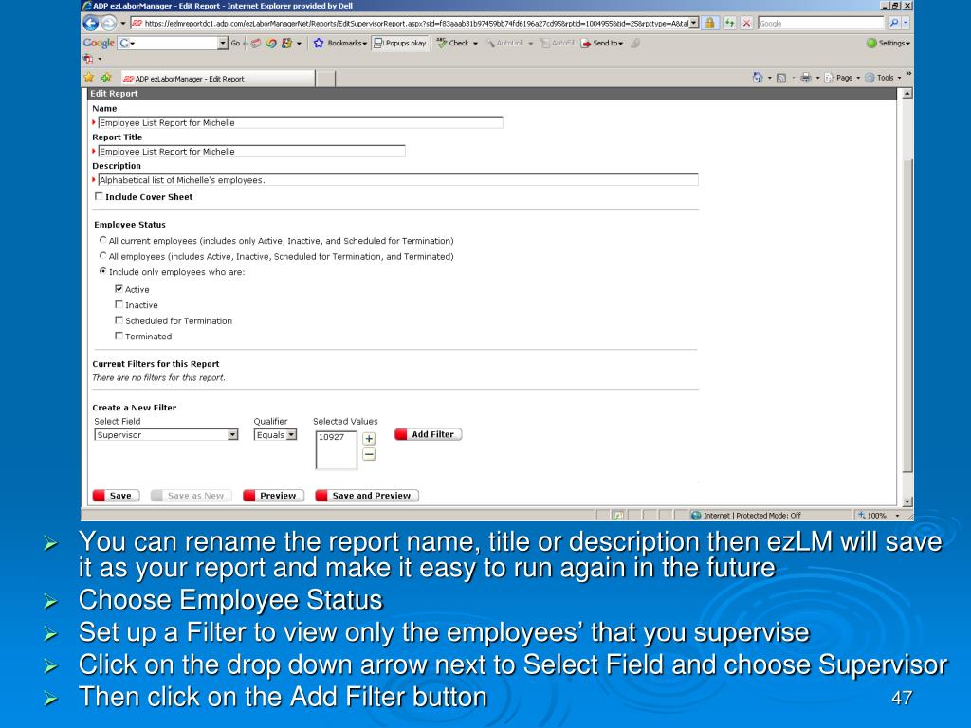Tick the Include Cover Sheet checkbox
The width and height of the screenshot is (971, 728).
coord(99,196)
